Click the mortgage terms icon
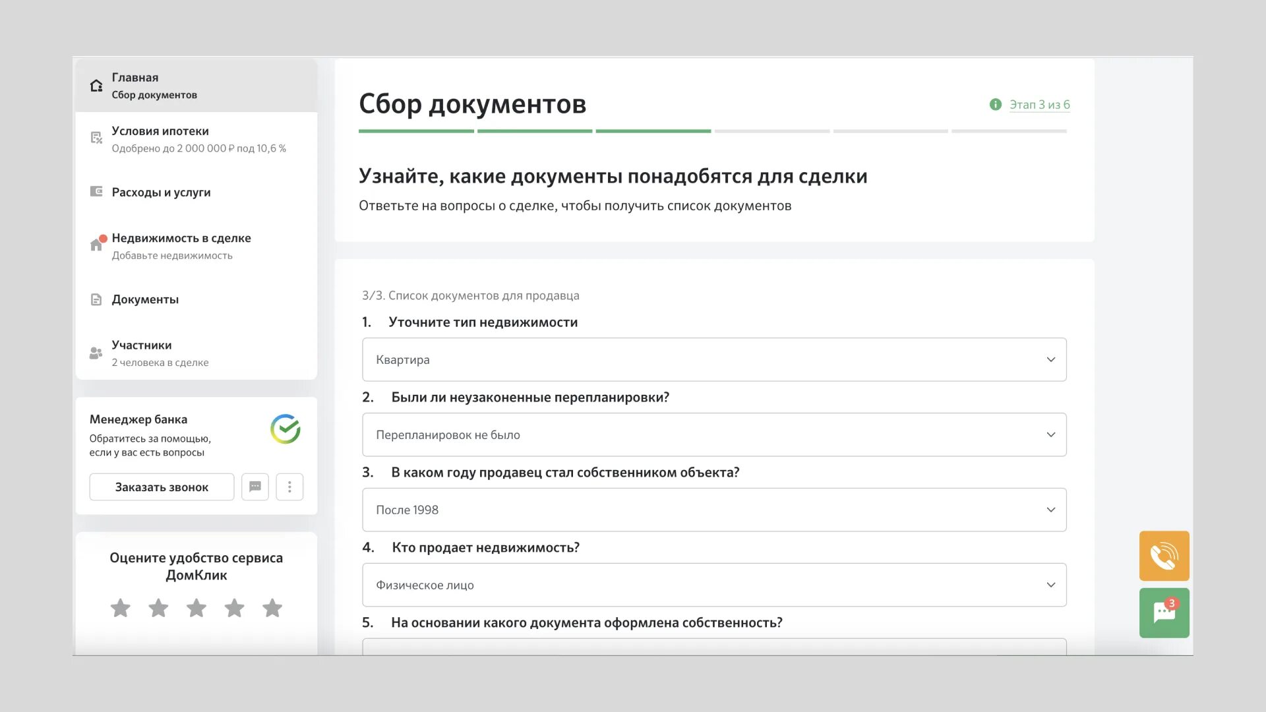 point(96,138)
